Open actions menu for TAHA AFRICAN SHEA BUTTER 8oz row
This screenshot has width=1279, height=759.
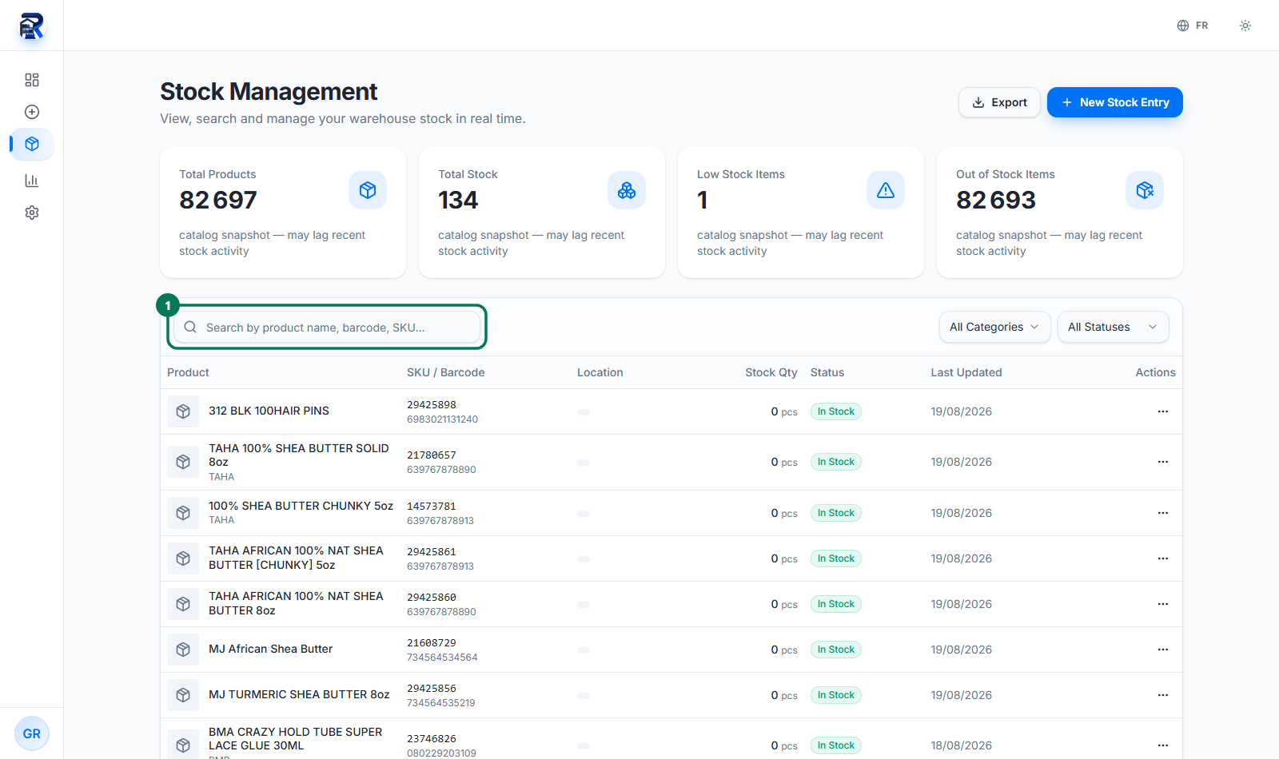point(1163,604)
